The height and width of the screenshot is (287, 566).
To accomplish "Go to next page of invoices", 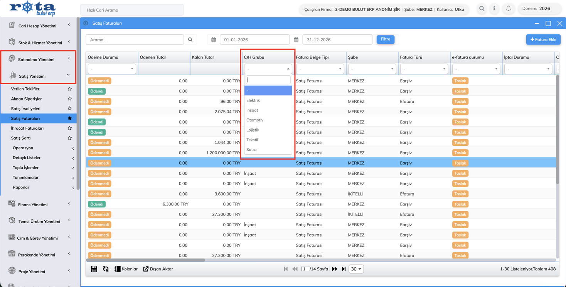I will click(335, 269).
